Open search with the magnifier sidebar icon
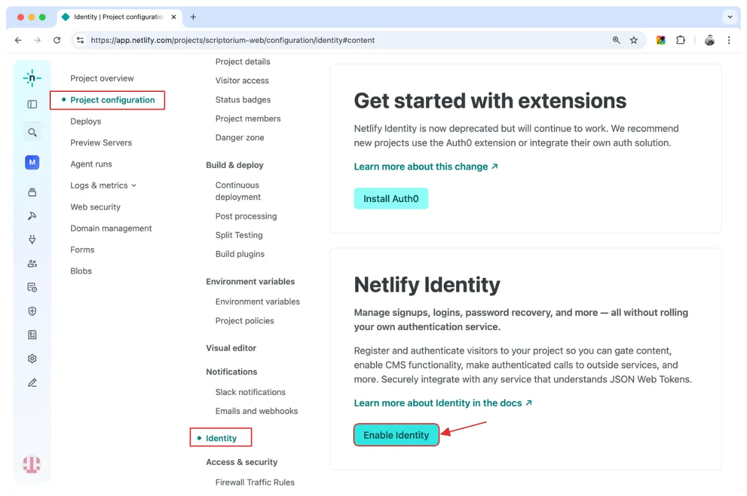Image resolution: width=747 pixels, height=496 pixels. click(32, 132)
